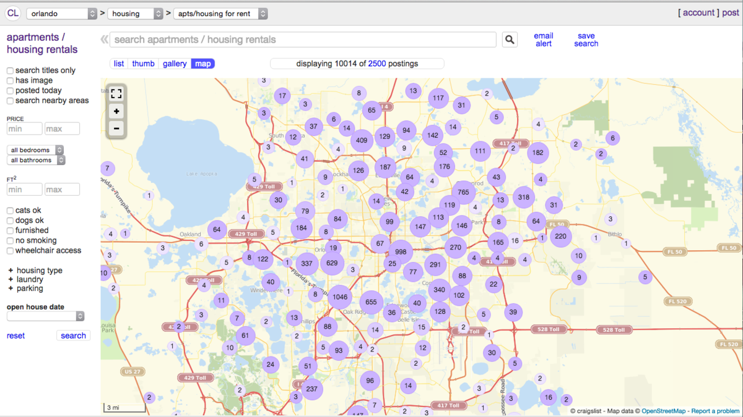Open the 291 postings map cluster

(x=435, y=264)
